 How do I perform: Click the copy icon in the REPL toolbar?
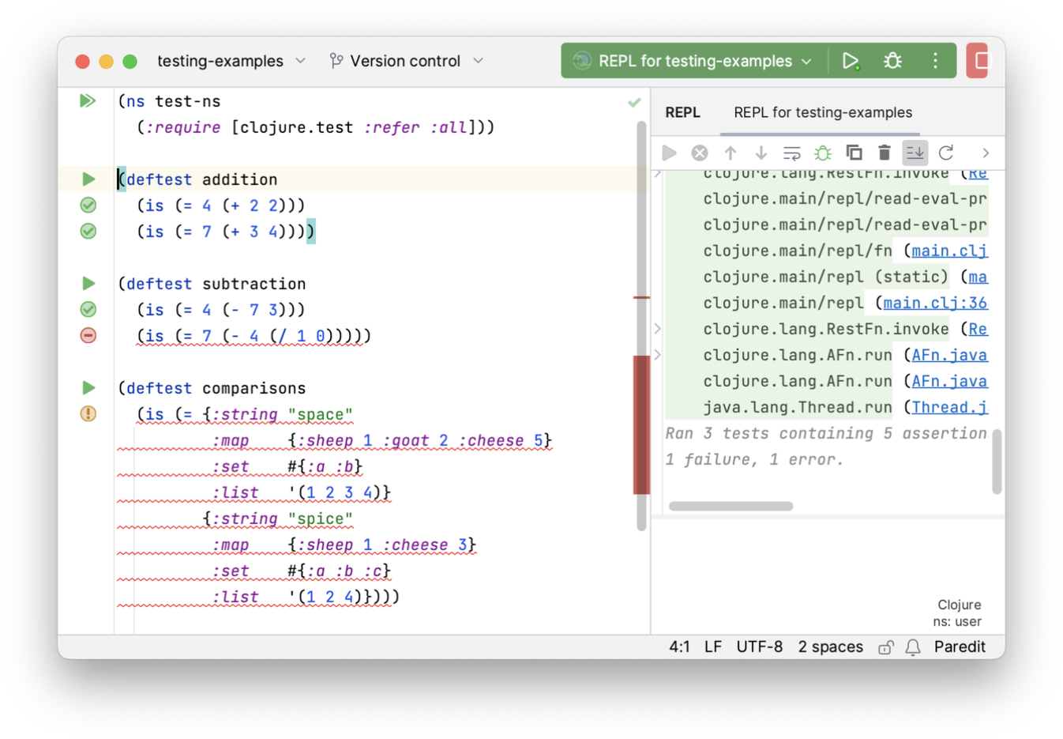pyautogui.click(x=854, y=153)
